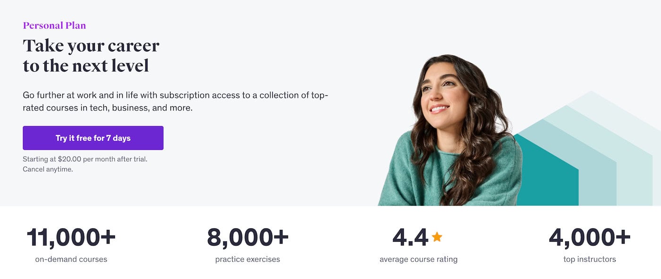Click the Try it free for 7 days button

pos(93,138)
